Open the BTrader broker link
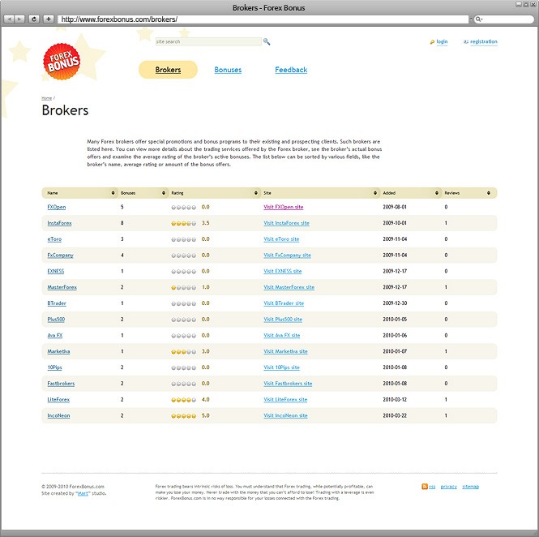Screen dimensions: 539x537 click(x=57, y=303)
